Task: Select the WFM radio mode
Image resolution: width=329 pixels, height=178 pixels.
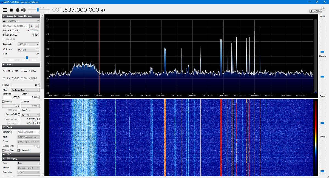Action: point(4,78)
